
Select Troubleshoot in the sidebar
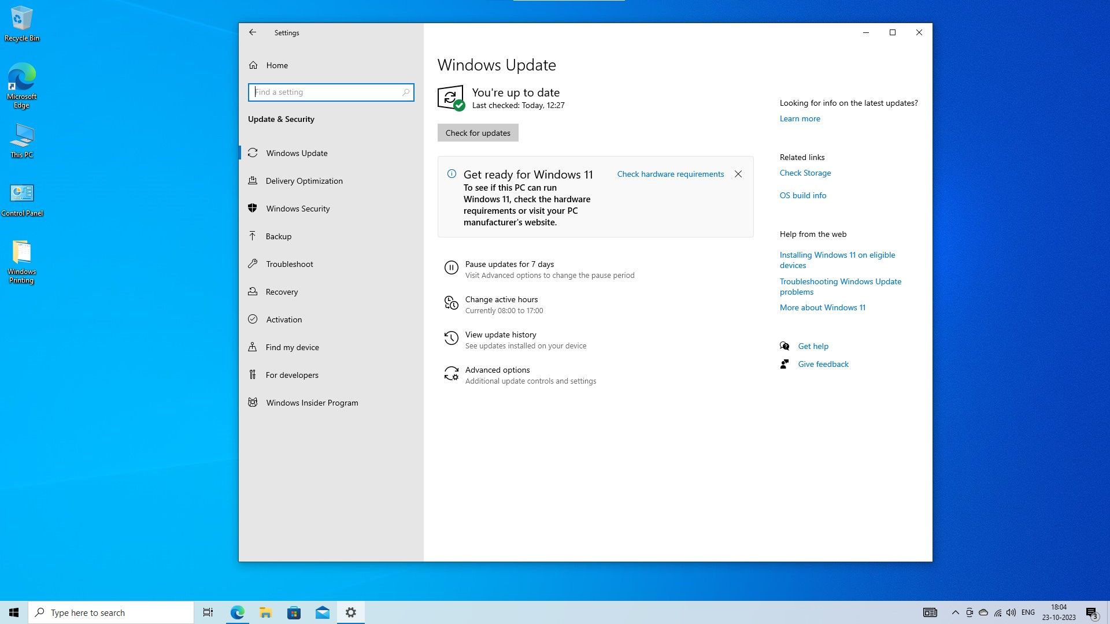[x=289, y=264]
